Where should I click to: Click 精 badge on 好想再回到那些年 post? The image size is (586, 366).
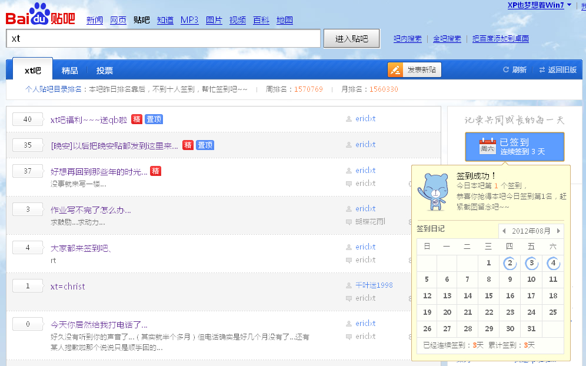(x=155, y=171)
